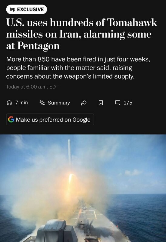The height and width of the screenshot is (242, 166).
Task: Click 'at Pentagon' in the headline
Action: 33,46
